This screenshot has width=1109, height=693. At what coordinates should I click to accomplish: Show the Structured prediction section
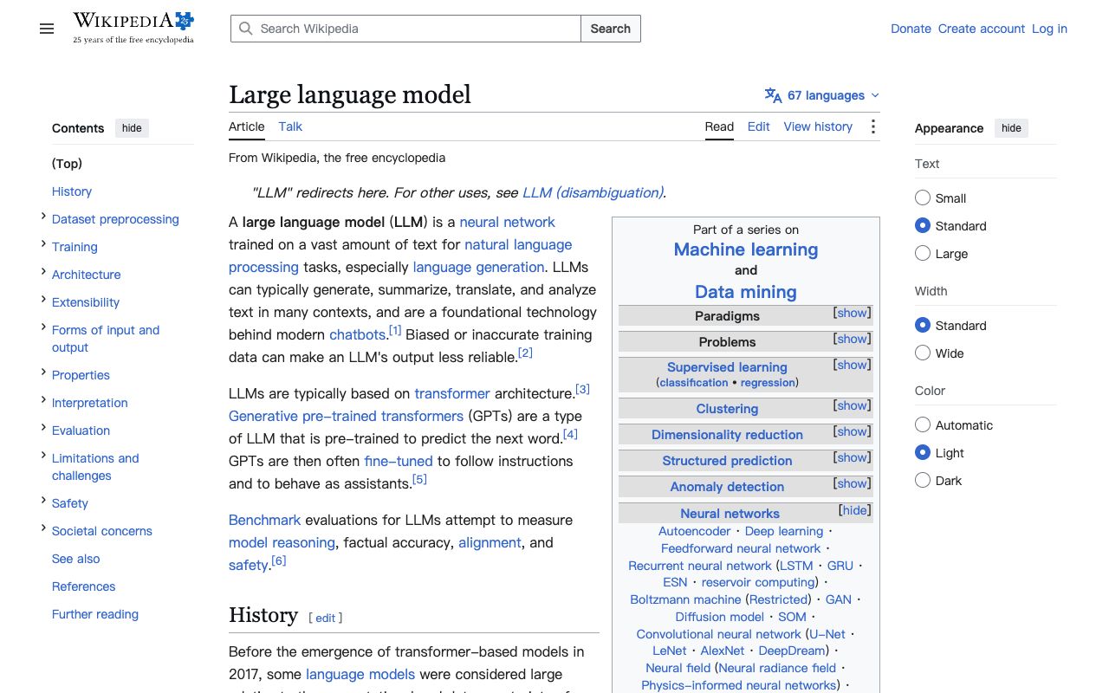852,457
